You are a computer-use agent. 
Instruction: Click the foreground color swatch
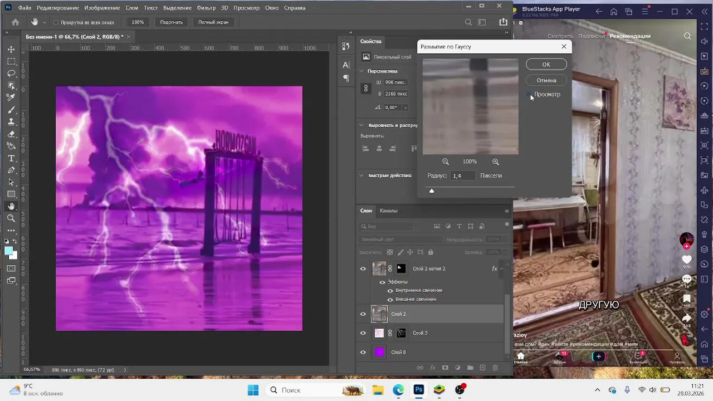(8, 251)
